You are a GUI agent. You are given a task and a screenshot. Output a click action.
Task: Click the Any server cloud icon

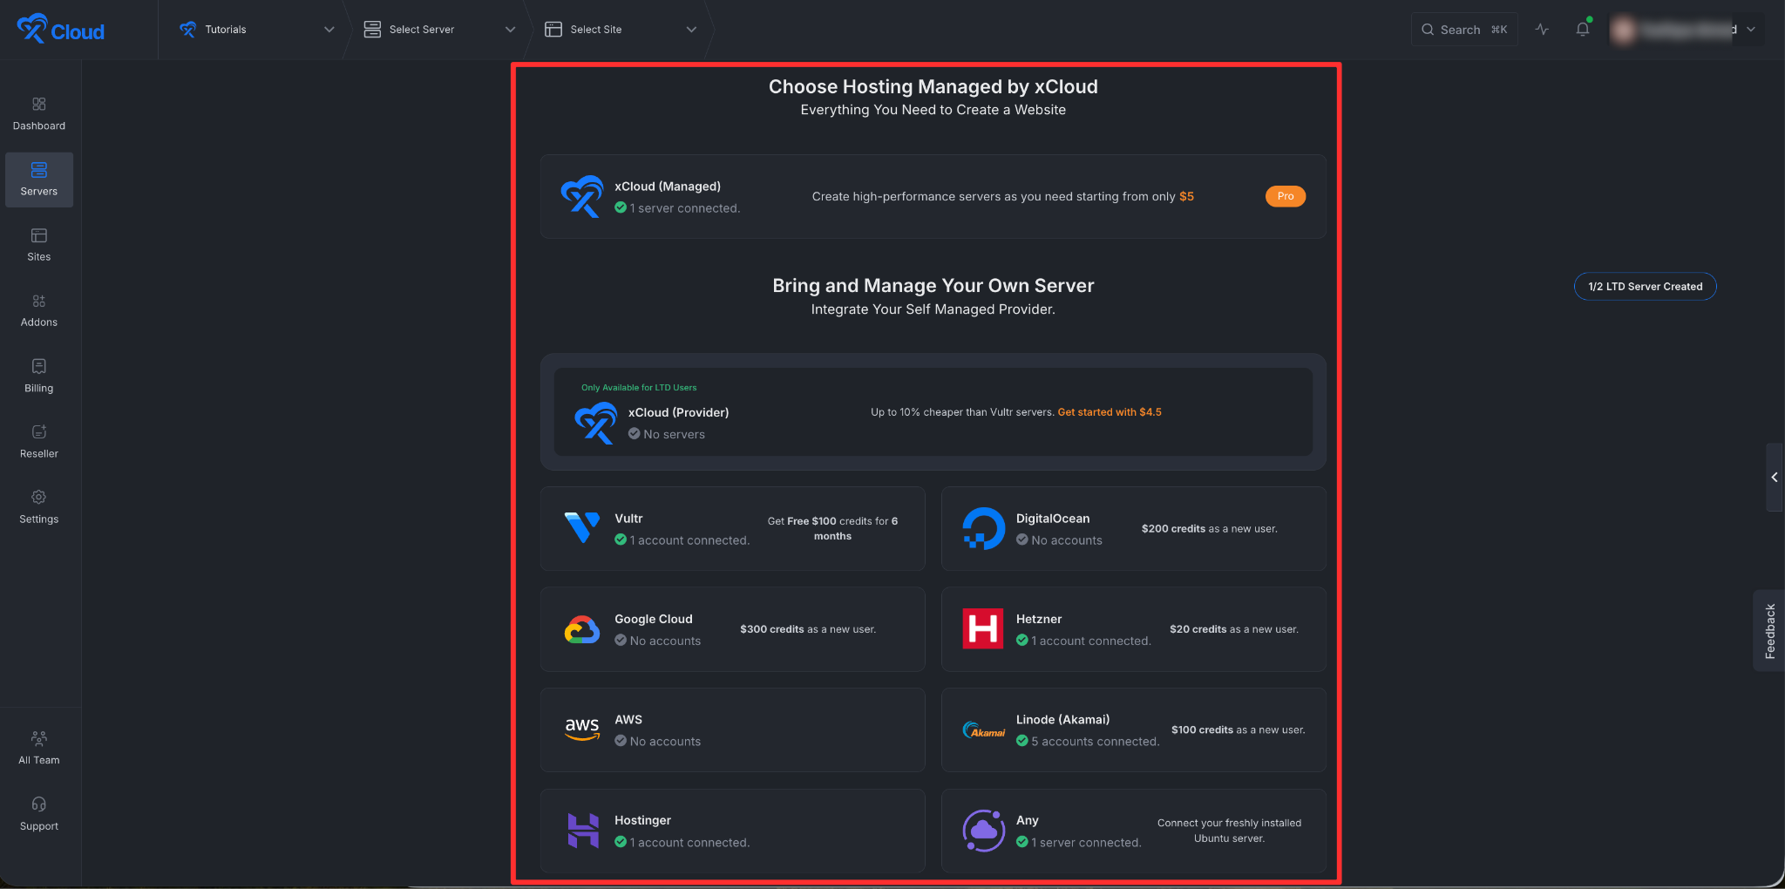983,831
